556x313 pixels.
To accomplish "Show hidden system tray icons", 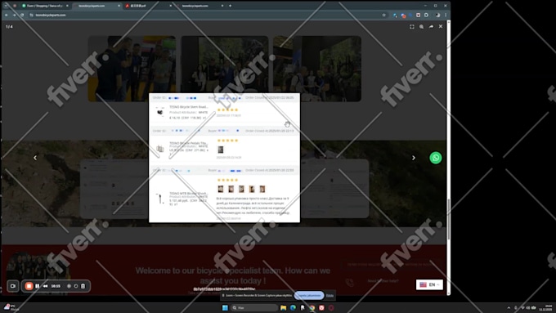I will click(x=509, y=307).
